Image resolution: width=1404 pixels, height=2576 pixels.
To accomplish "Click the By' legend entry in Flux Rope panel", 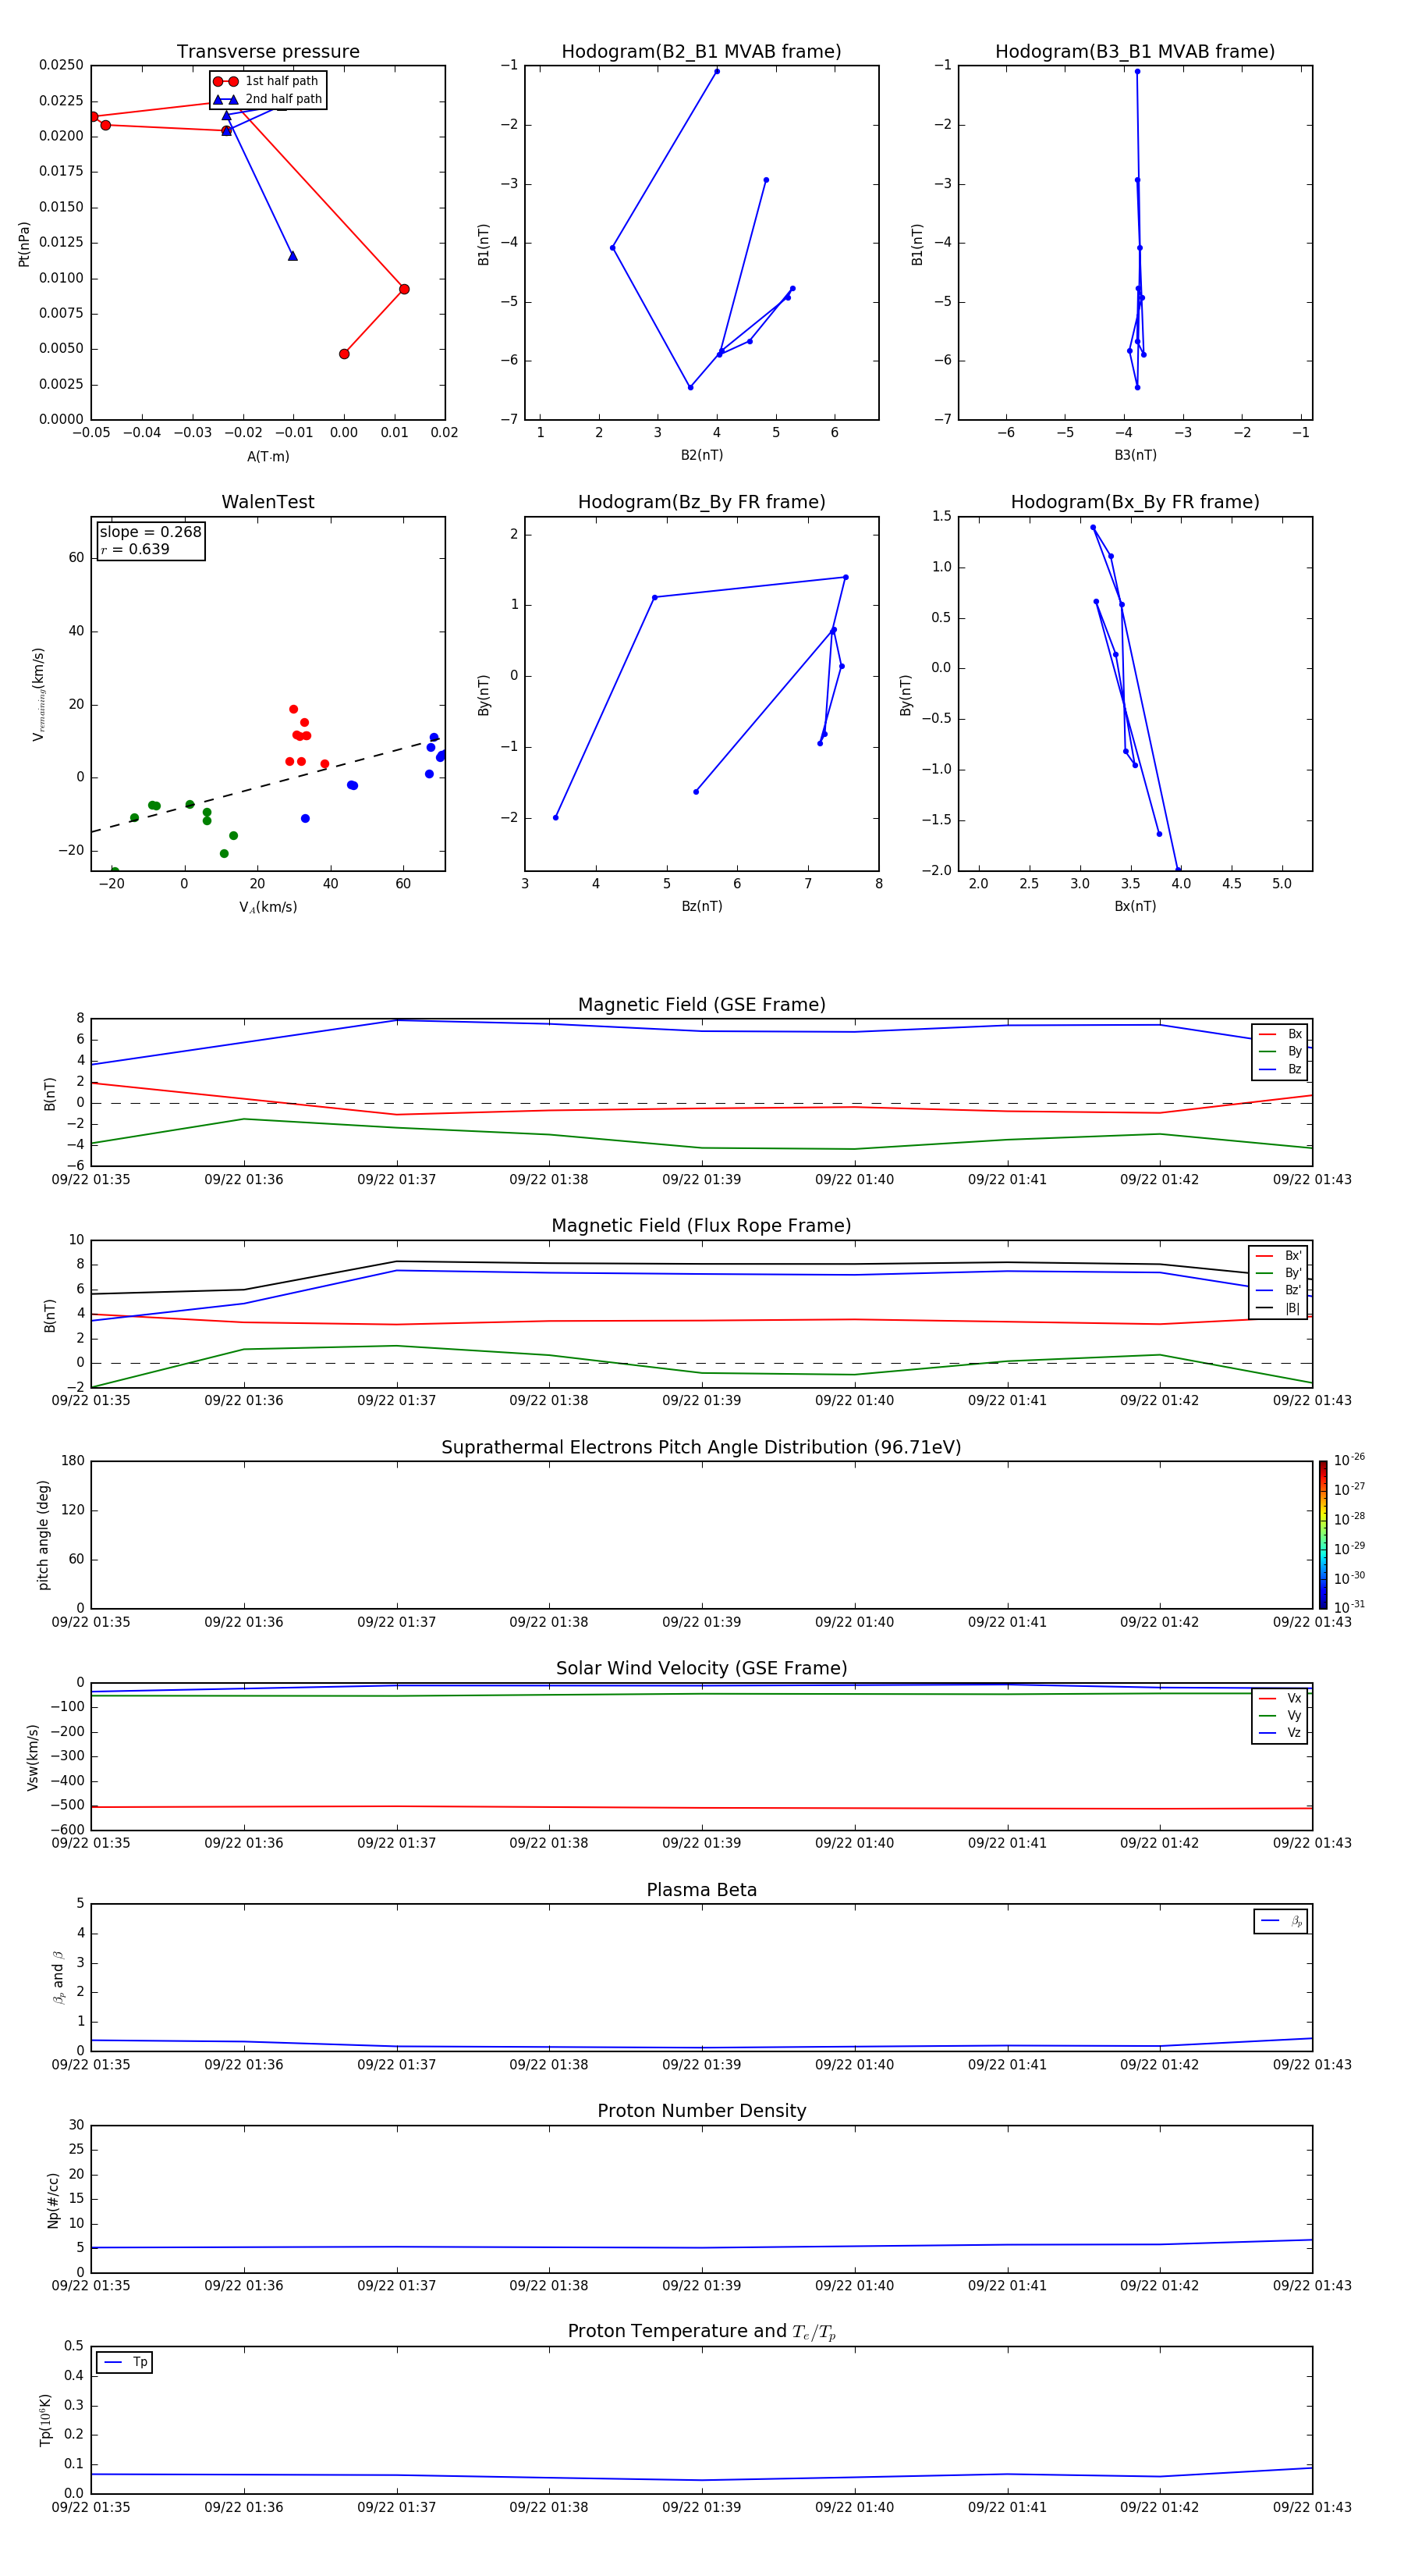I will pos(1279,1273).
